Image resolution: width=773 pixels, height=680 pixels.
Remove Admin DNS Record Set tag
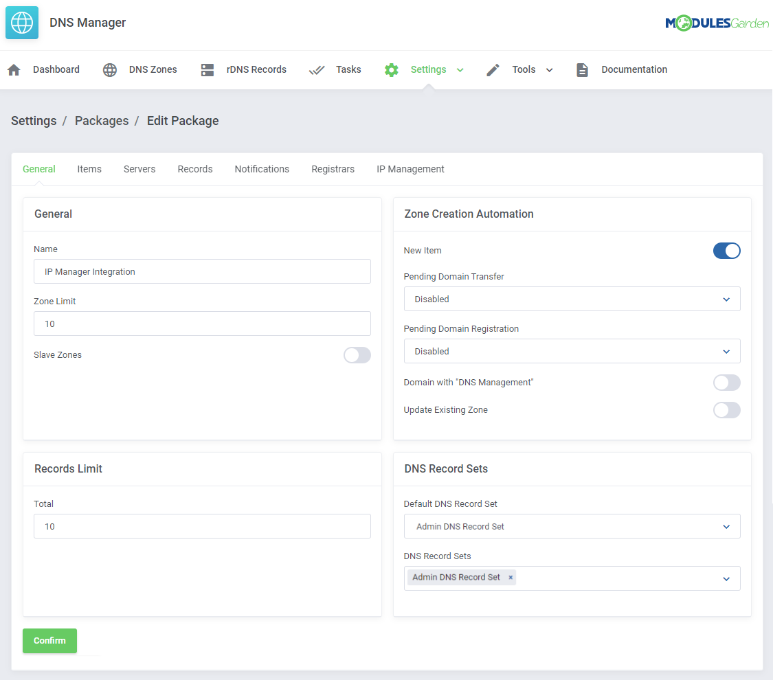coord(511,578)
